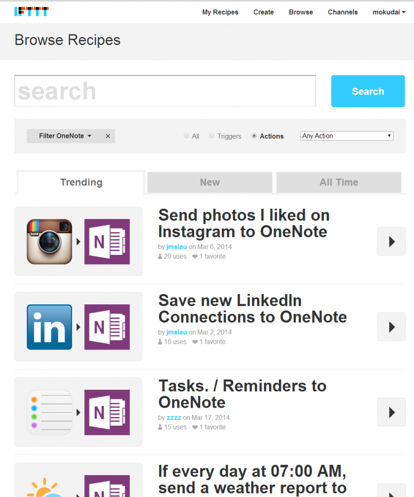Select the Triggers radio button
414x497 pixels.
(212, 136)
